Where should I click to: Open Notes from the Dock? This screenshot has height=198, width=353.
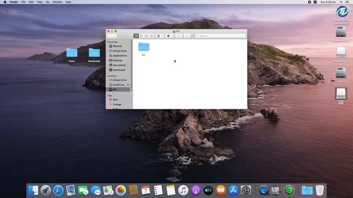pos(170,190)
